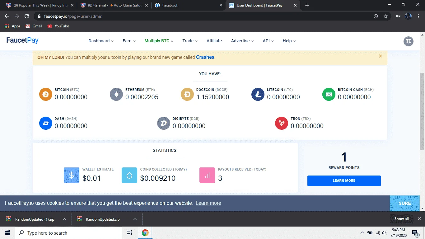425x239 pixels.
Task: Click the Wallet Estimate dollar icon
Action: coord(72,175)
